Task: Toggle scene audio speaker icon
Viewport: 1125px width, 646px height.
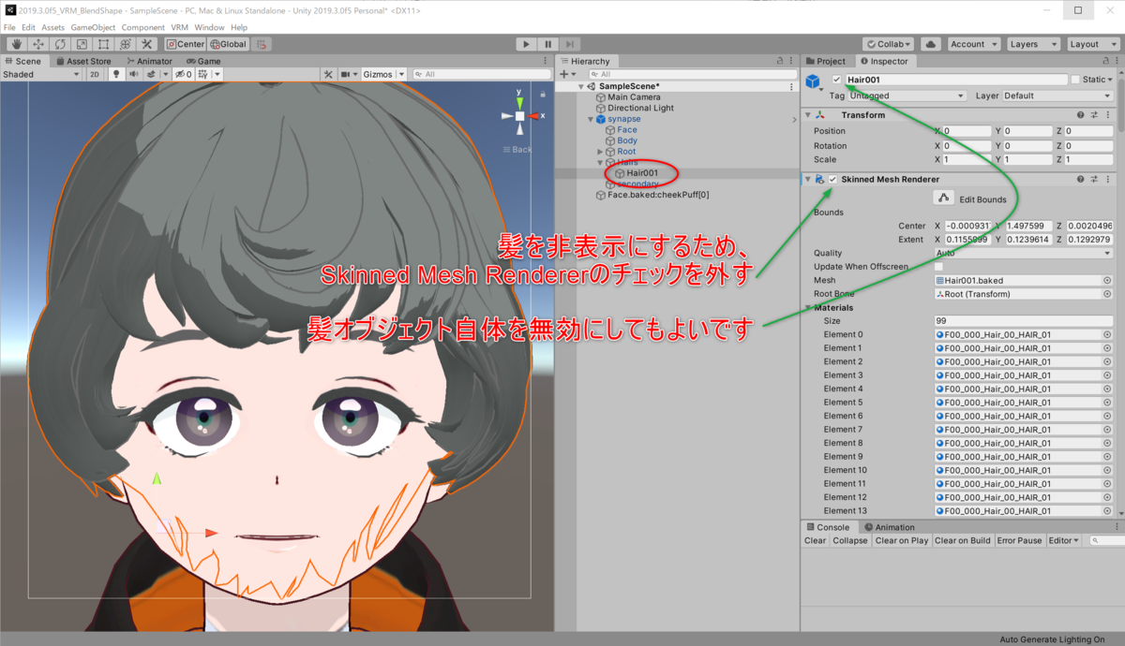Action: point(132,74)
